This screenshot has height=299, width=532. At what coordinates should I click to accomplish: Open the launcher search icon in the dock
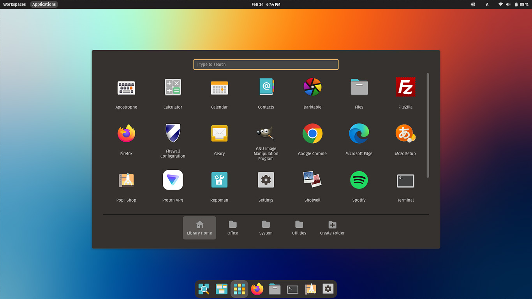click(x=204, y=289)
